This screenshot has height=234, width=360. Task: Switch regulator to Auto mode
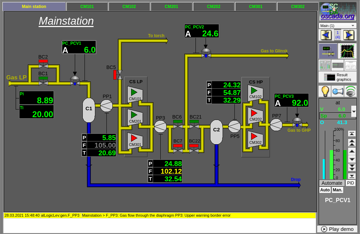(325, 190)
